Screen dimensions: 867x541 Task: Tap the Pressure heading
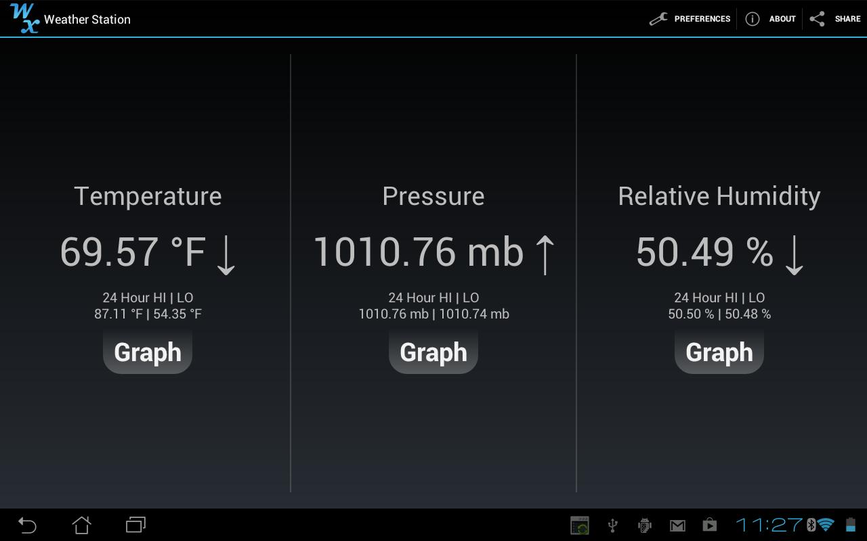coord(433,196)
